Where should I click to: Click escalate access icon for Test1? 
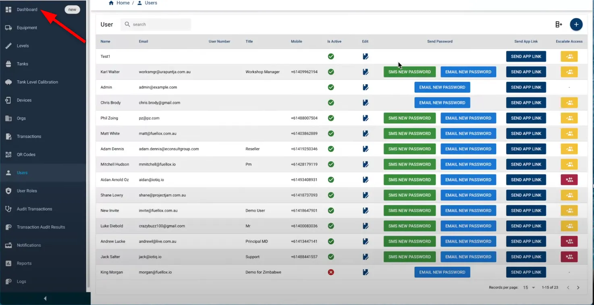click(569, 56)
